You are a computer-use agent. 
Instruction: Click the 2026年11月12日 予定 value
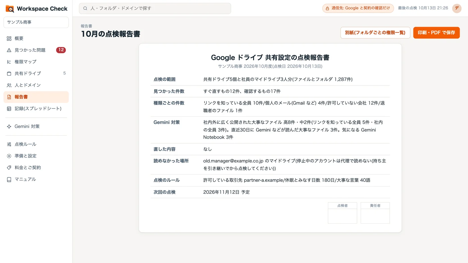point(226,192)
